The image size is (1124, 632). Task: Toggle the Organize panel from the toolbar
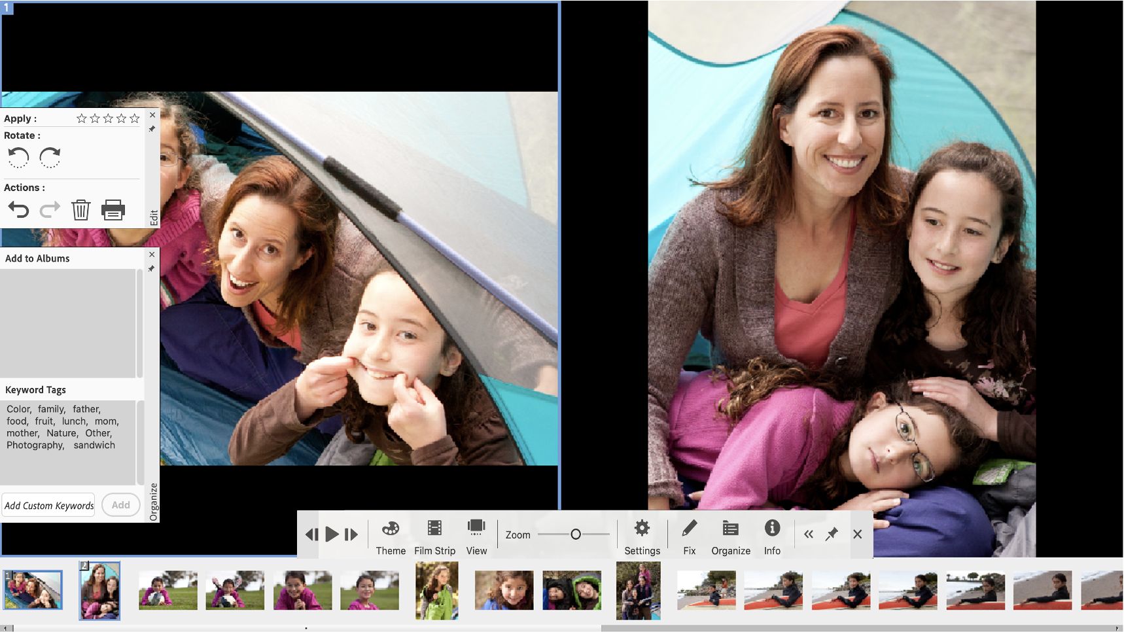coord(731,538)
